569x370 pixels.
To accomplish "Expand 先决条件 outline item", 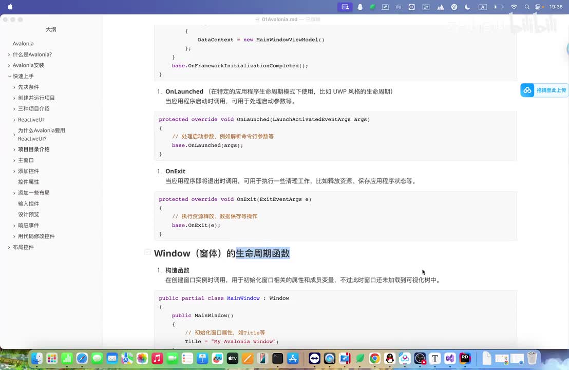I will click(14, 87).
